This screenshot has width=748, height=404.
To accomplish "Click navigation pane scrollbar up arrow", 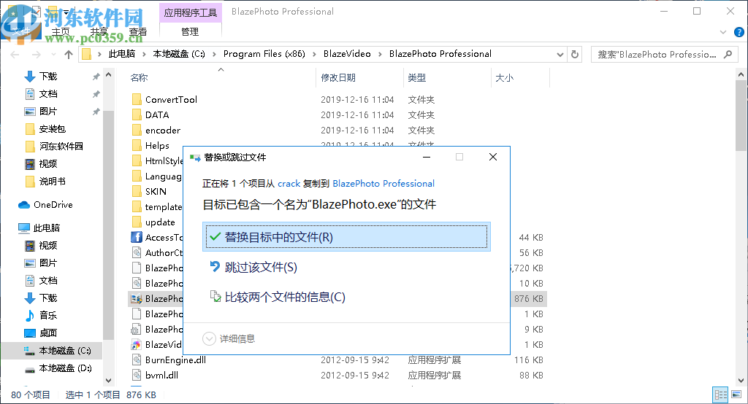I will pos(108,75).
